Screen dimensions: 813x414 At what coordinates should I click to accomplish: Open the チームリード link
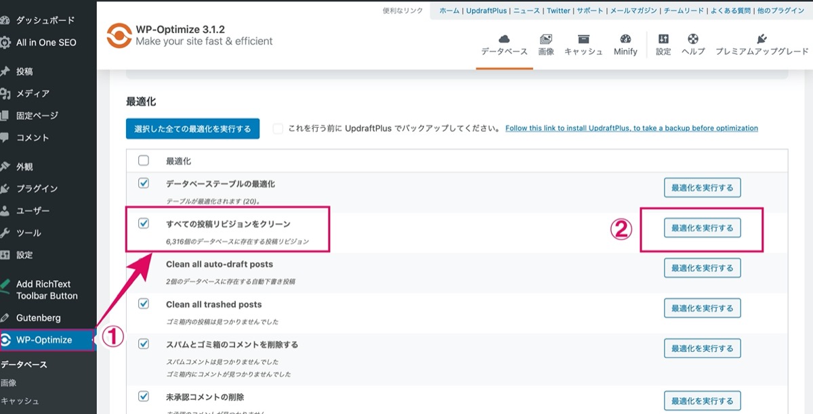click(x=684, y=11)
